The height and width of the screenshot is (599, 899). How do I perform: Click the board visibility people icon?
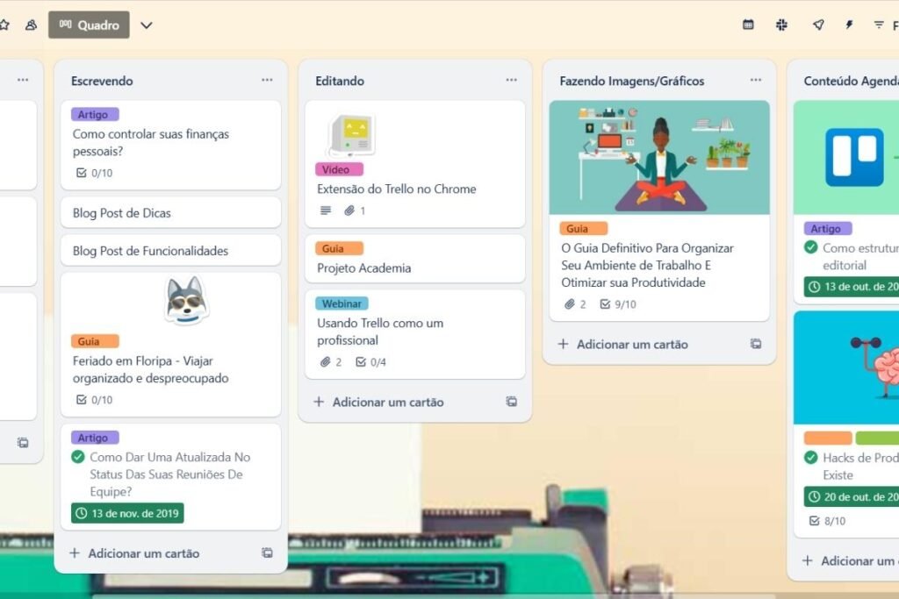click(x=31, y=25)
